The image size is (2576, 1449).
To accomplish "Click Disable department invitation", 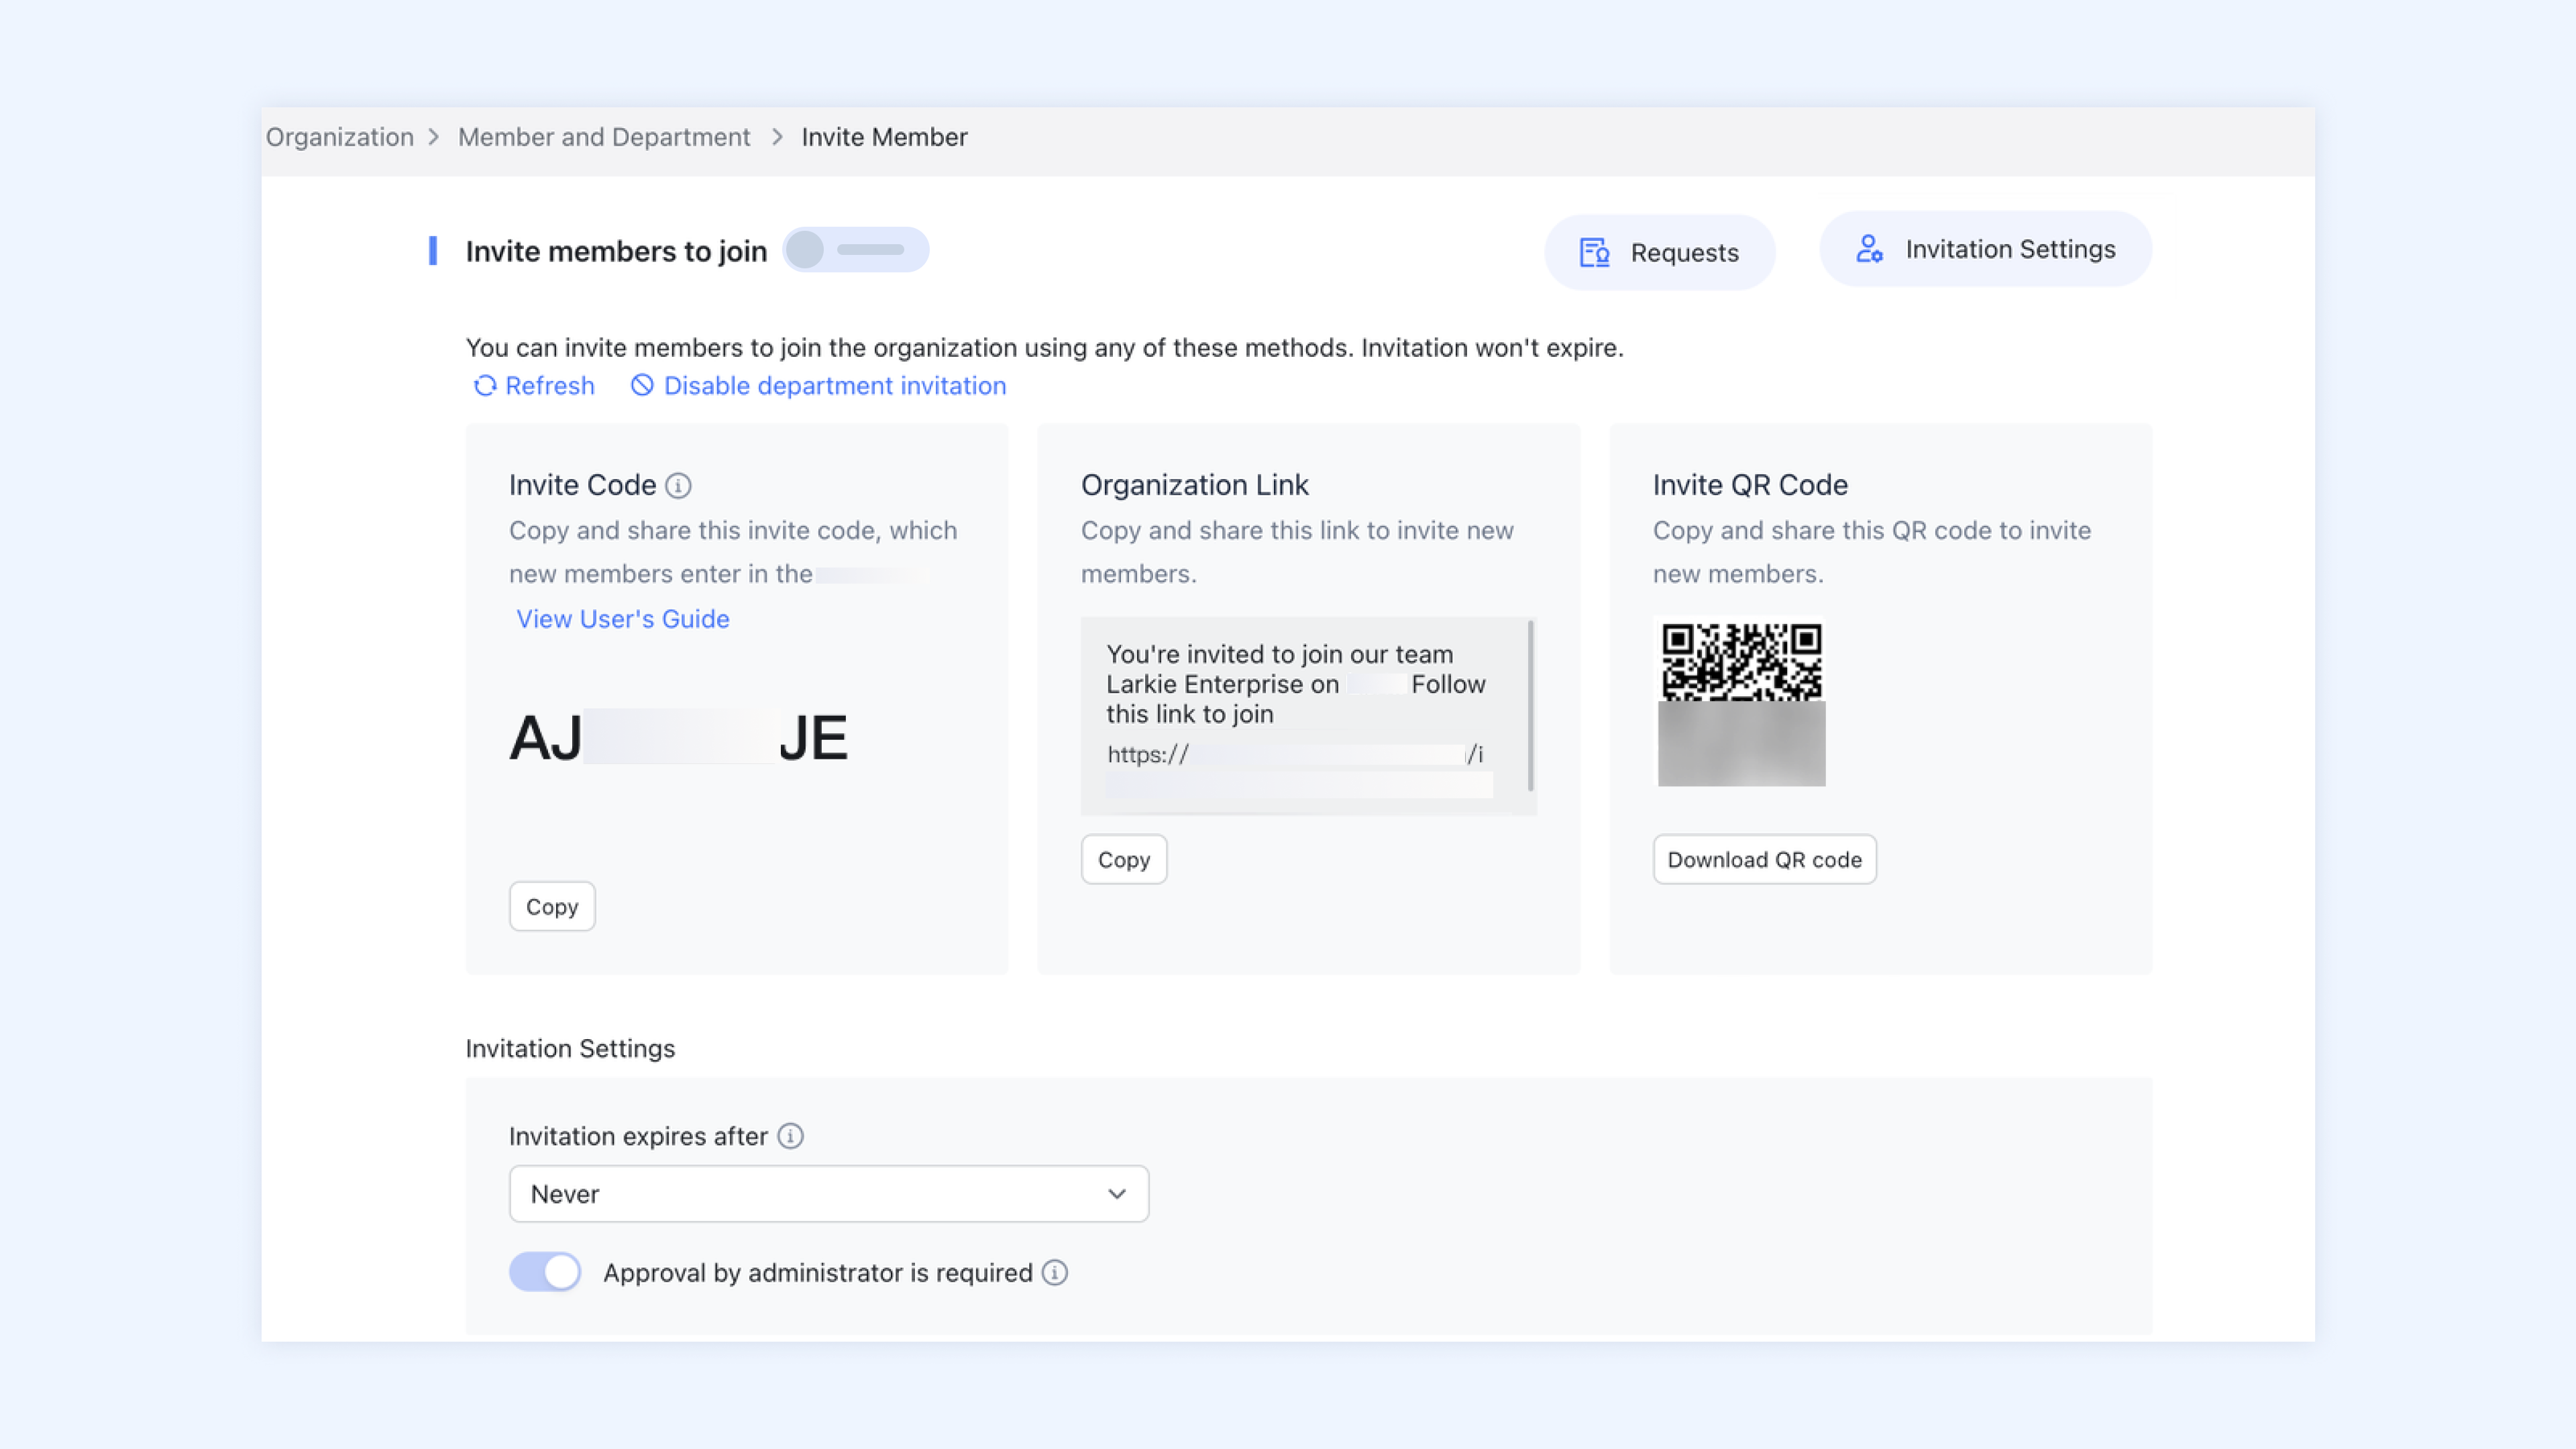I will point(834,385).
